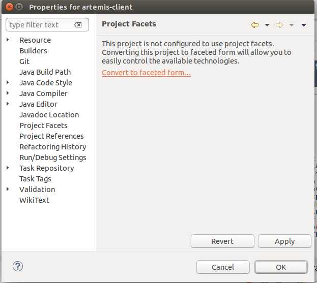Open the forward history dropdown arrow
This screenshot has height=283, width=317.
tap(292, 25)
